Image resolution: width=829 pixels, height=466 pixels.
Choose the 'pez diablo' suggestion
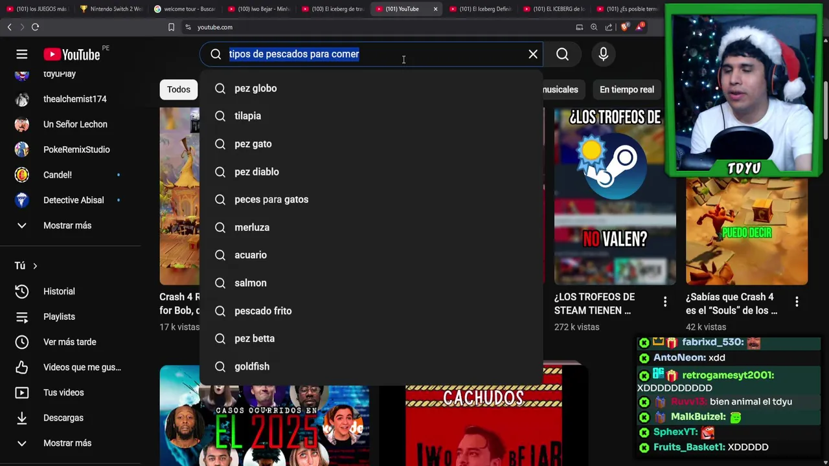371,172
